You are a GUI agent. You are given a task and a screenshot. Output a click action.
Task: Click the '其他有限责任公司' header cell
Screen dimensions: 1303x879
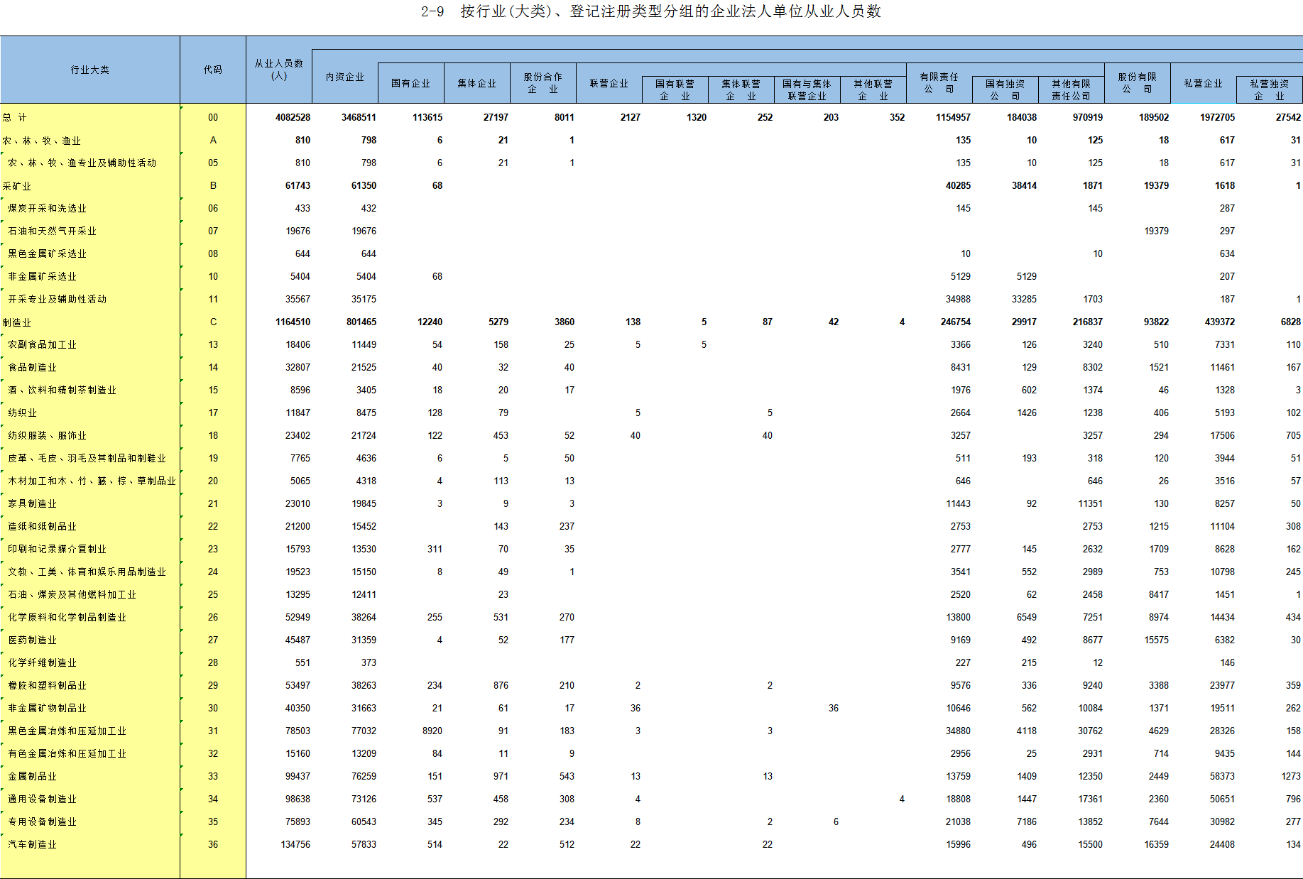(x=1072, y=90)
